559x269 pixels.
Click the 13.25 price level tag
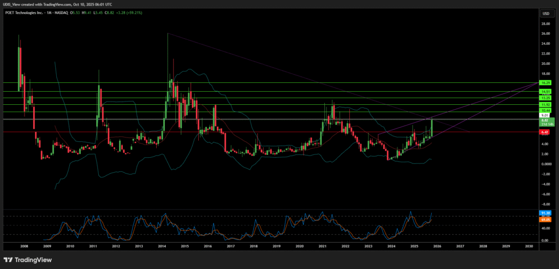click(545, 98)
